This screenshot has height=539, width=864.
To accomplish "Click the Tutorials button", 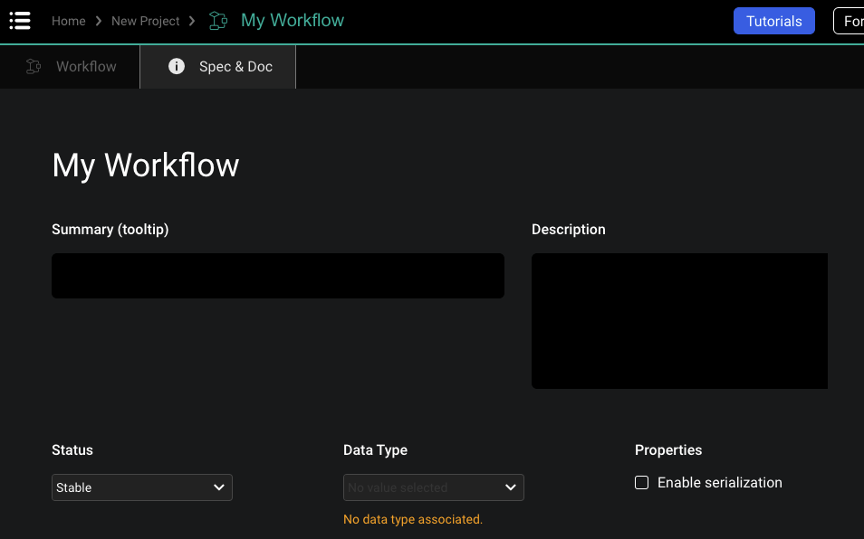I will (x=773, y=20).
